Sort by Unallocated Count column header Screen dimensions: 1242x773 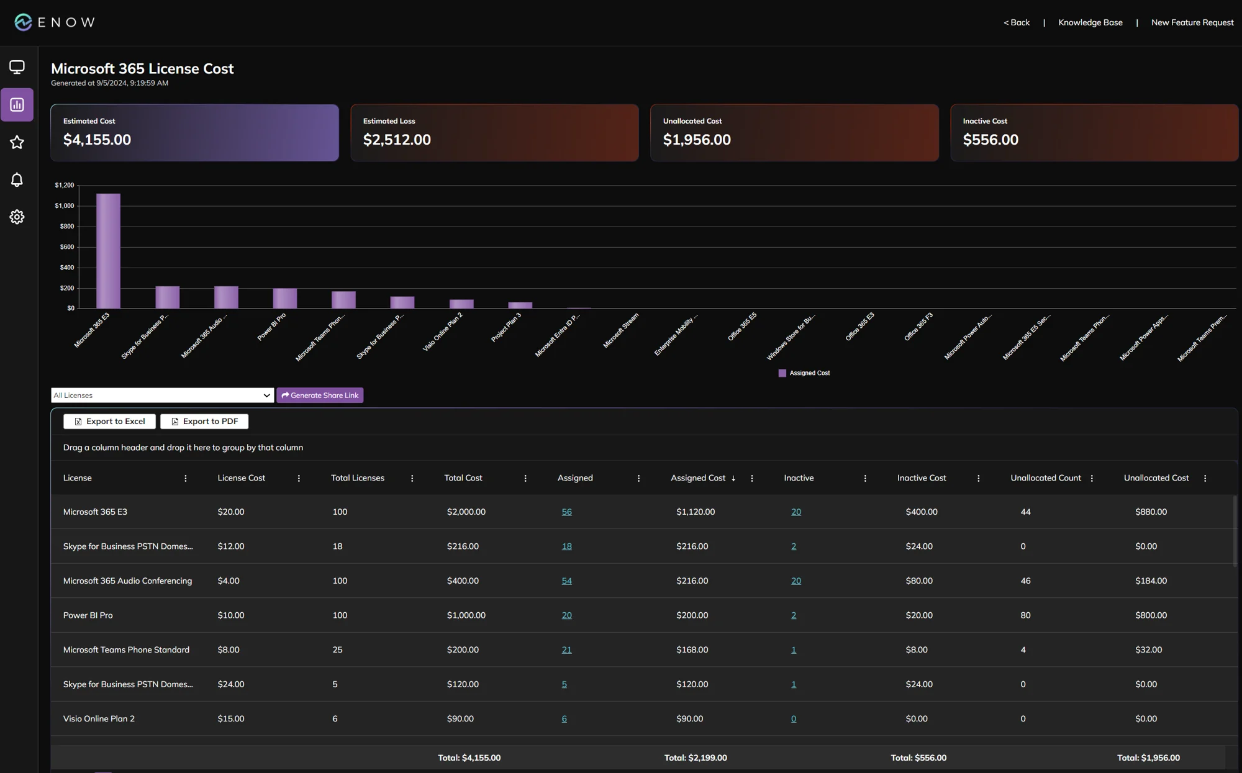coord(1046,478)
